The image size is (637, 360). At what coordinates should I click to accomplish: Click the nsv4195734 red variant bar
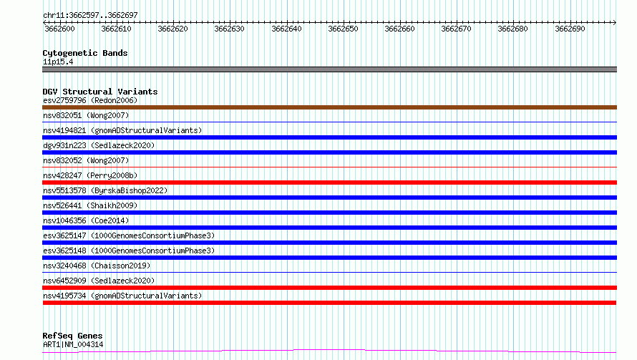pyautogui.click(x=329, y=303)
